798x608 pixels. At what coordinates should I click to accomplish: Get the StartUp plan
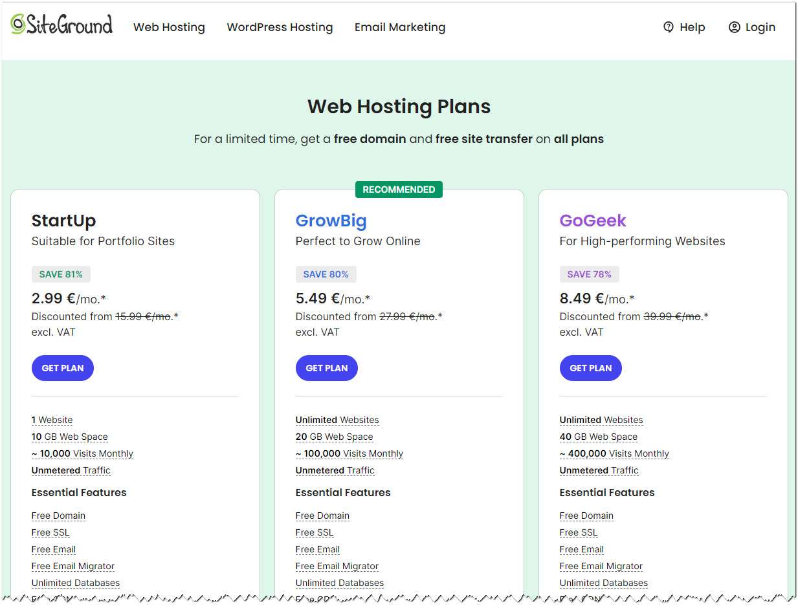tap(63, 368)
